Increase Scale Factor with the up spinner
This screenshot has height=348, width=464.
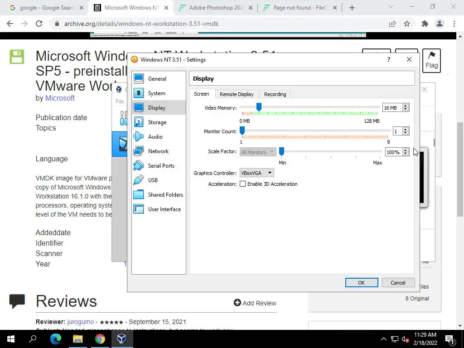[x=406, y=150]
